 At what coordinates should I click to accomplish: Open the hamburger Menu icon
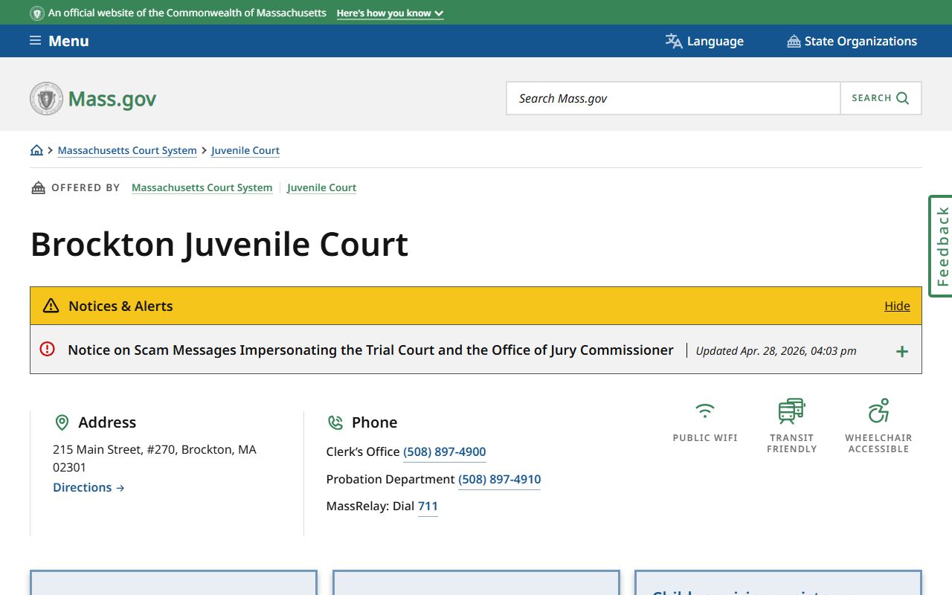tap(35, 41)
